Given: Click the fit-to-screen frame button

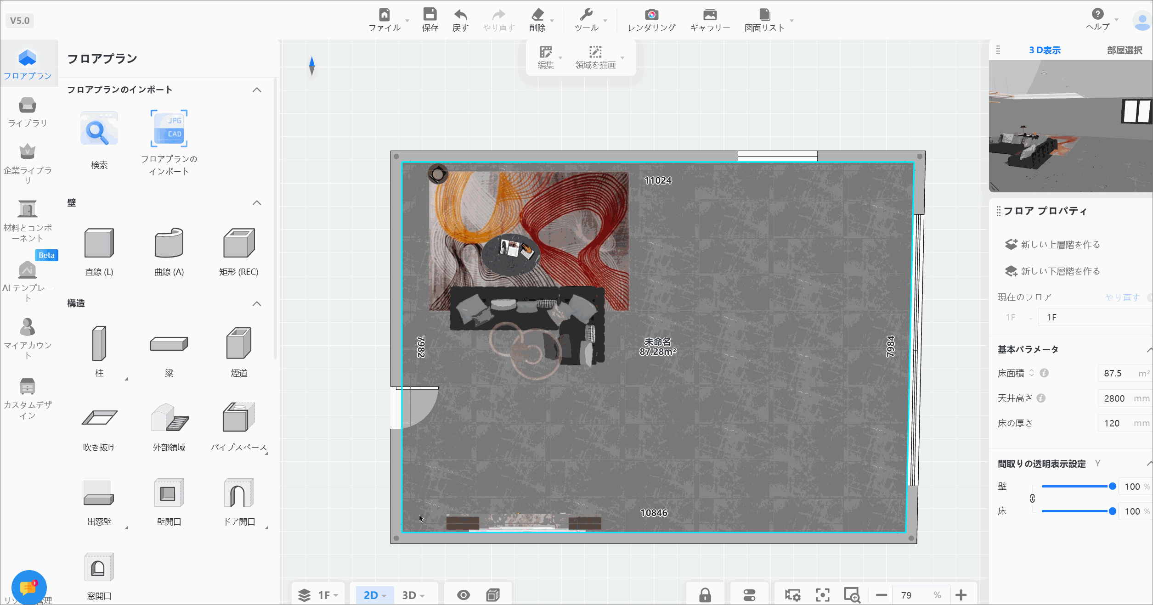Looking at the screenshot, I should pyautogui.click(x=823, y=595).
